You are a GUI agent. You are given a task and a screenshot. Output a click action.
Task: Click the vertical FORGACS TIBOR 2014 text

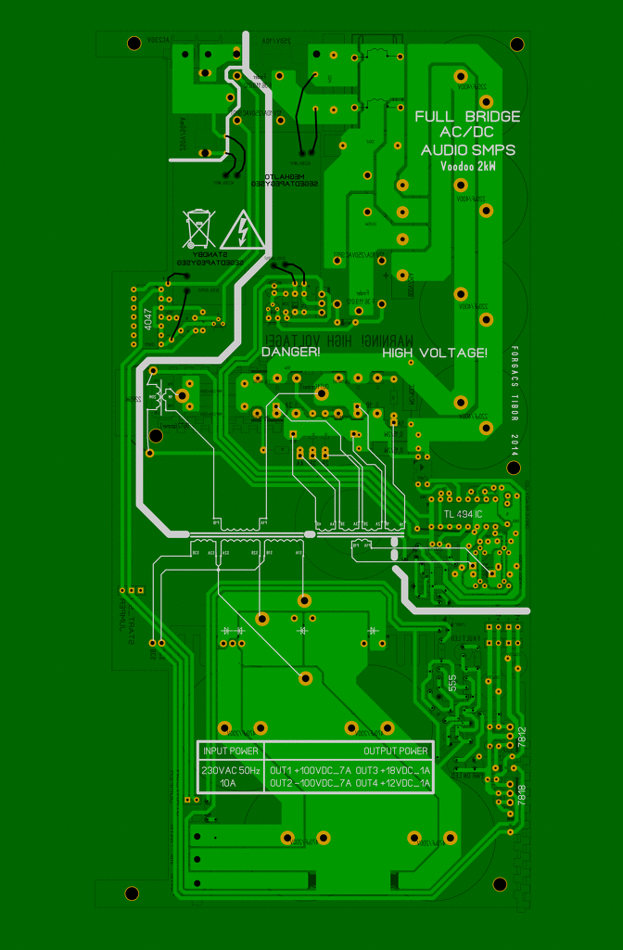click(x=514, y=401)
